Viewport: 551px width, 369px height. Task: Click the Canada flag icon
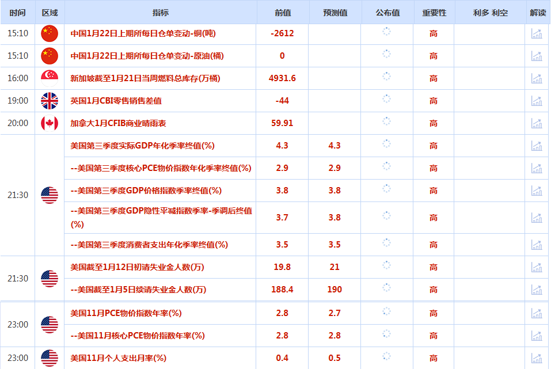pyautogui.click(x=50, y=123)
